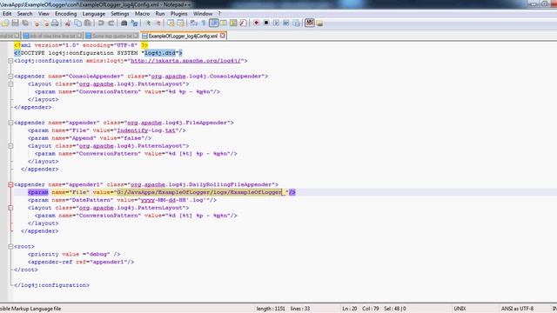Click the Close document toolbar icon
Viewport: 557px width, 313px height.
coord(37,23)
